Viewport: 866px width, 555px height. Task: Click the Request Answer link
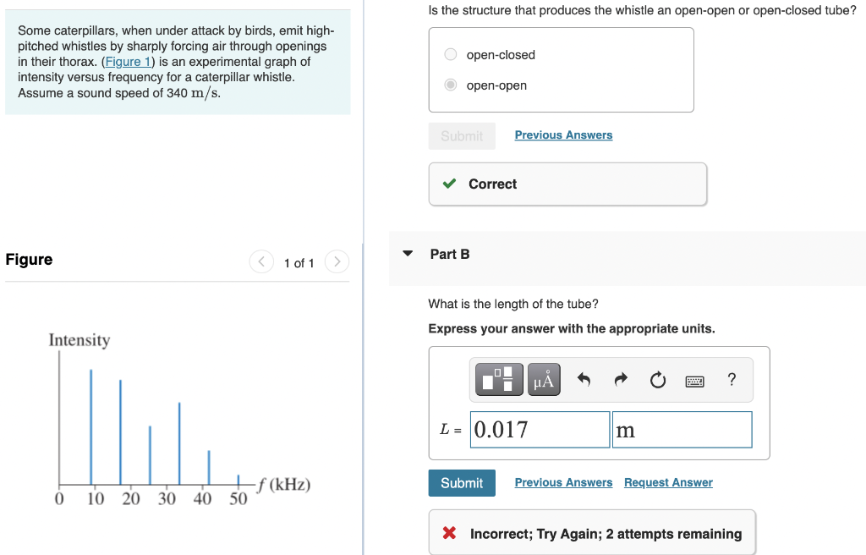pyautogui.click(x=668, y=482)
